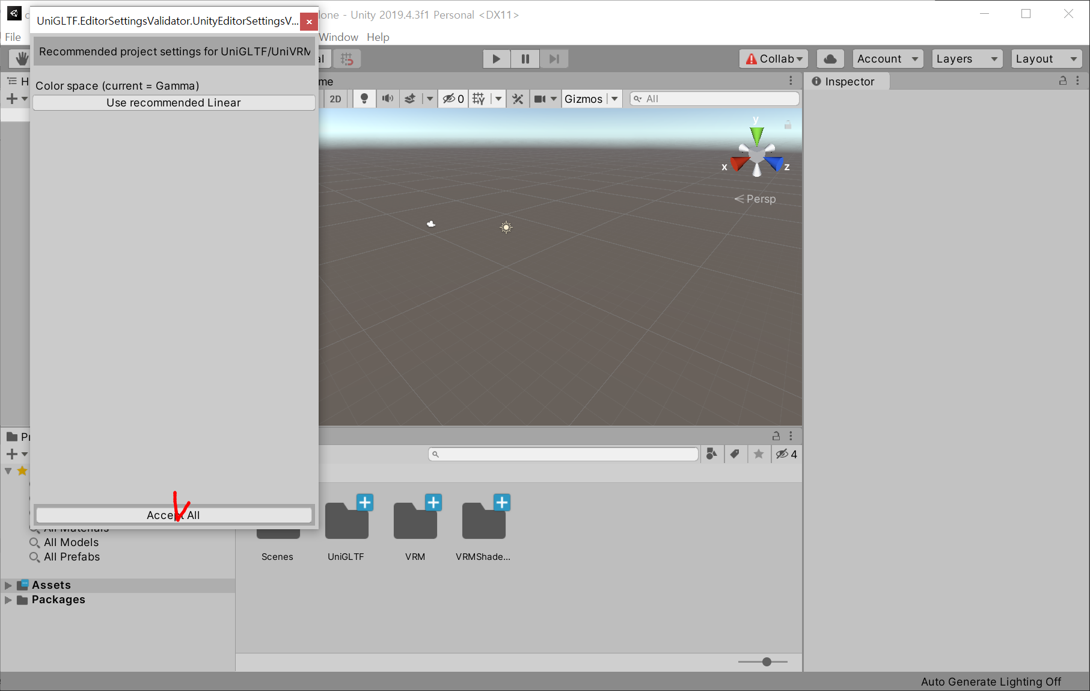The image size is (1090, 691).
Task: Lock the Inspector panel
Action: (1063, 81)
